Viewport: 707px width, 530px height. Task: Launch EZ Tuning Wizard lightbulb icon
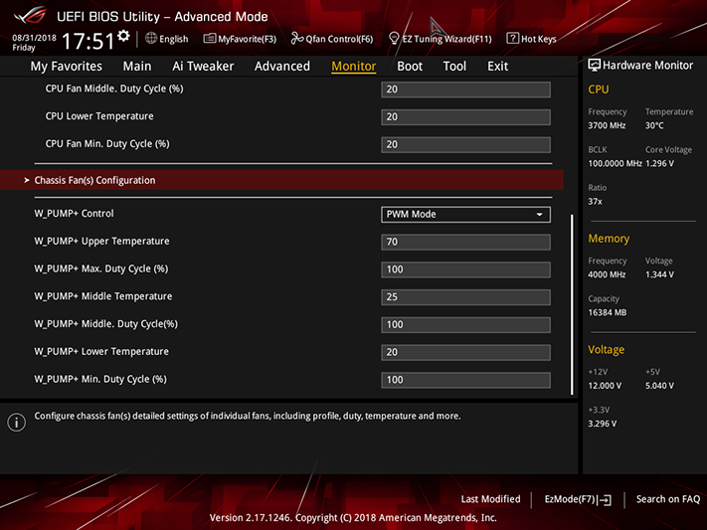(394, 39)
